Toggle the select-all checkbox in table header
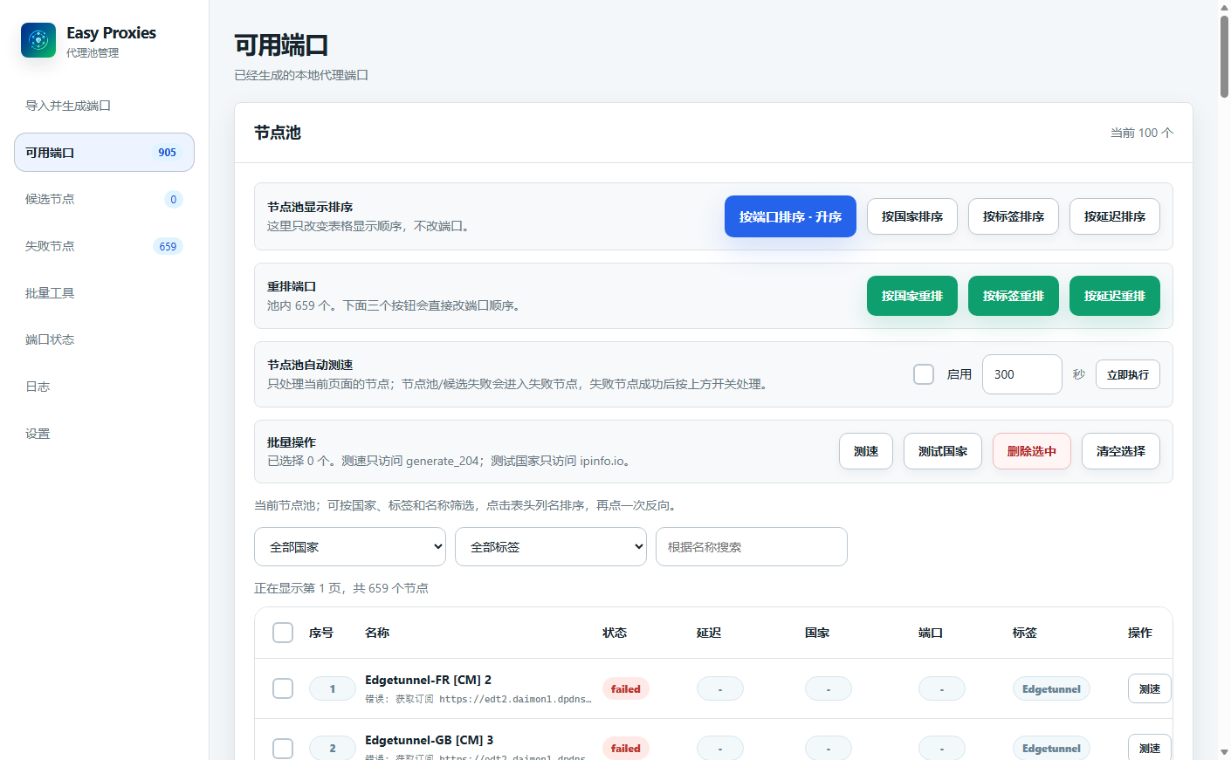This screenshot has height=760, width=1231. [x=283, y=633]
